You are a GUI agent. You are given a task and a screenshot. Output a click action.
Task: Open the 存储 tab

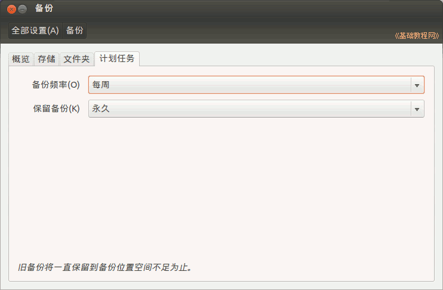47,59
